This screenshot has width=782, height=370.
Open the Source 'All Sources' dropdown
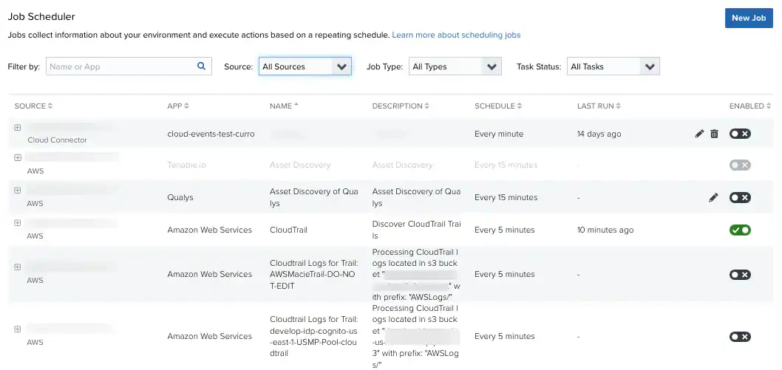[x=305, y=66]
